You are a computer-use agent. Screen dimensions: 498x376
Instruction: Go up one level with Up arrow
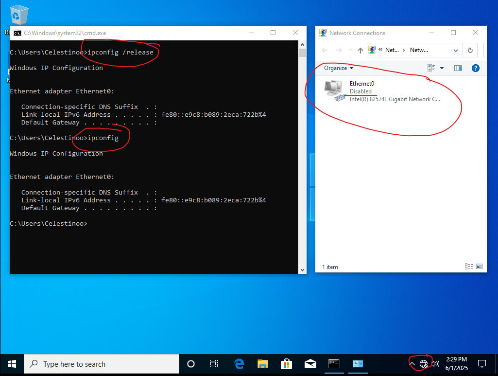pos(360,50)
